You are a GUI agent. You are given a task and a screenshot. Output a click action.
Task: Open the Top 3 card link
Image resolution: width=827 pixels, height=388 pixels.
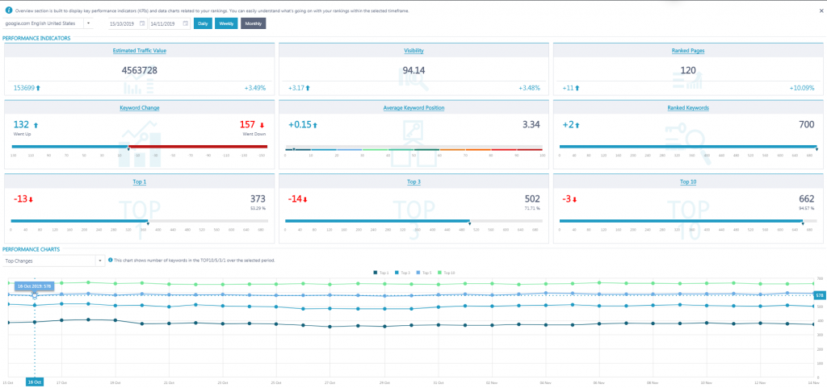point(413,181)
